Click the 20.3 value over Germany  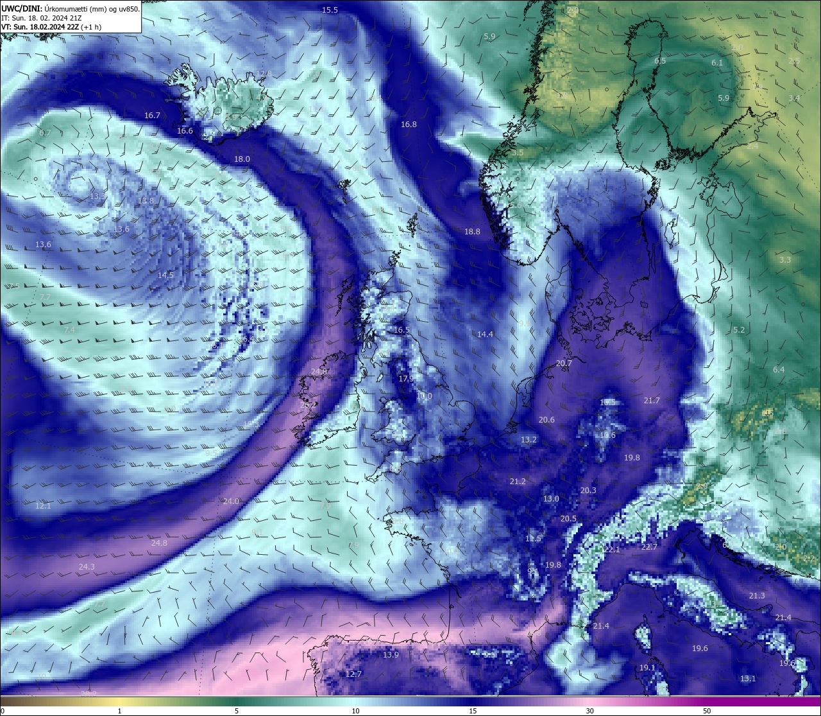coord(588,490)
